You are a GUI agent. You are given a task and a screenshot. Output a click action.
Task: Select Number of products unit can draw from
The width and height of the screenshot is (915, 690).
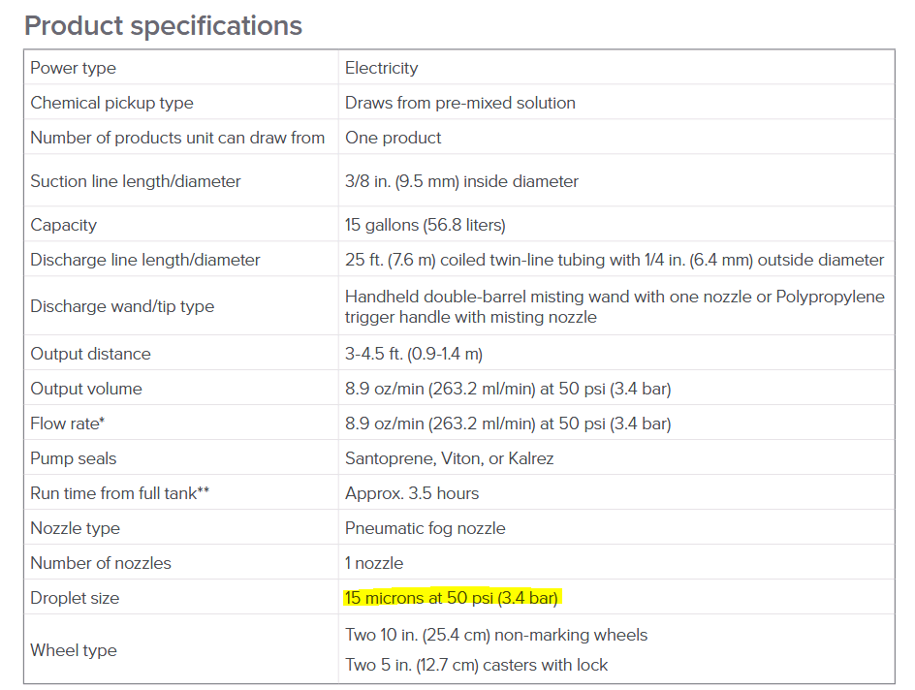(x=177, y=138)
